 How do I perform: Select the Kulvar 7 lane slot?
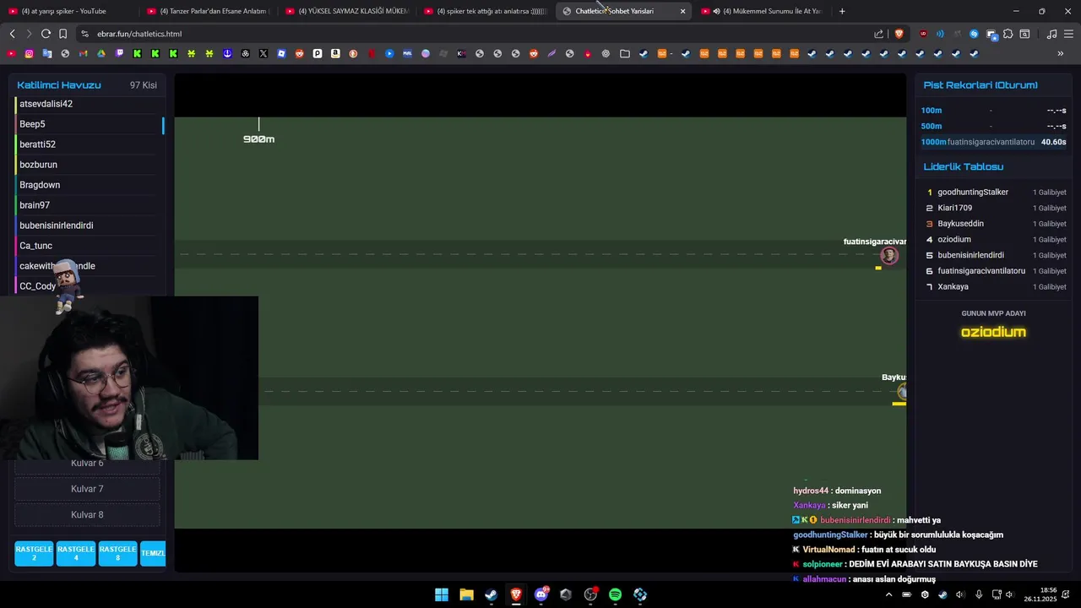(87, 489)
